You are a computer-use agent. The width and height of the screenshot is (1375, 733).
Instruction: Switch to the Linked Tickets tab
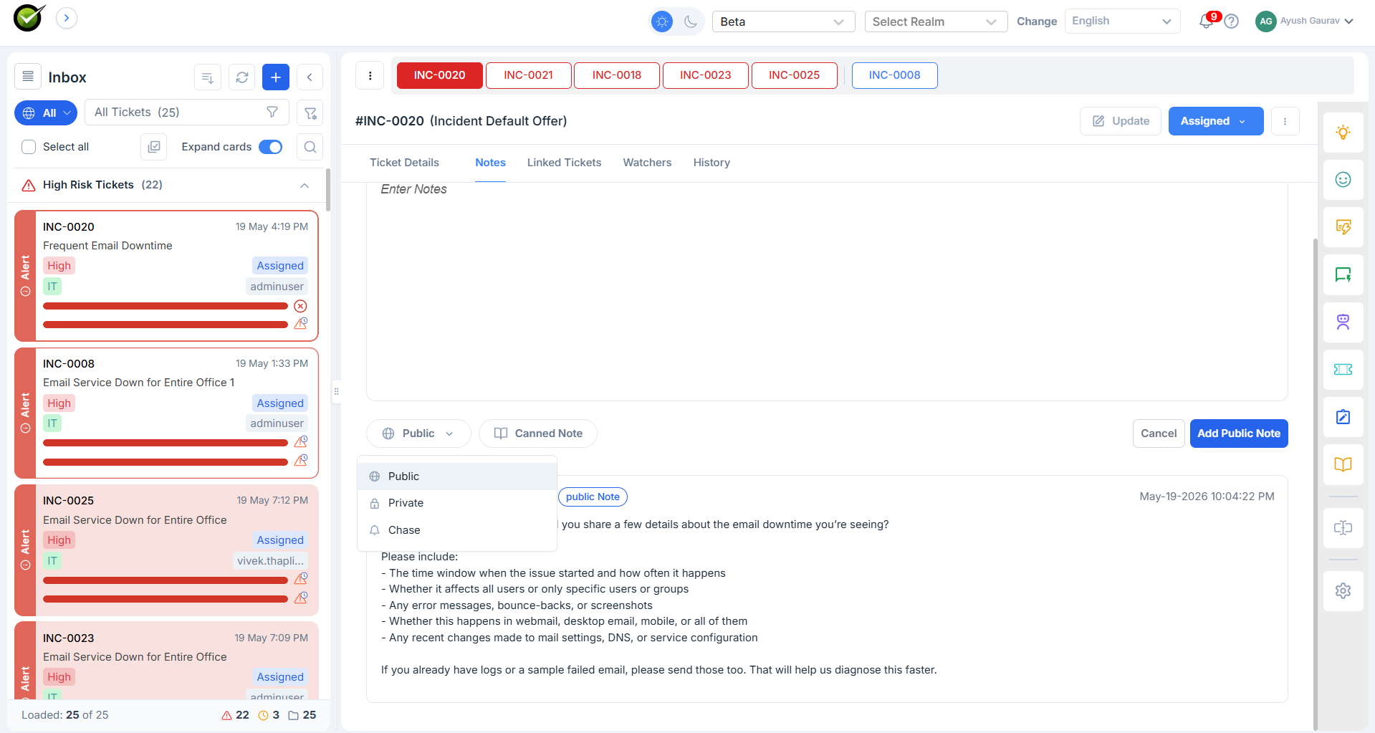[x=564, y=163]
